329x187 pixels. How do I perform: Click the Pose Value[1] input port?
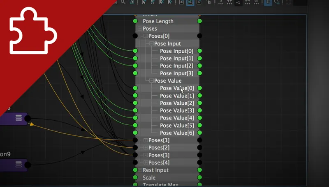click(135, 96)
